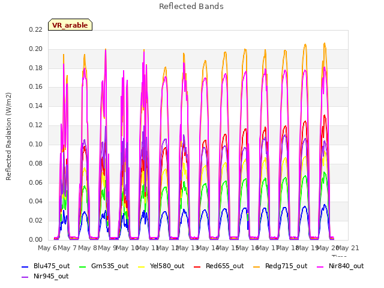384x288 pixels.
Task: Click the Yel580_out legend label
Action: tap(167, 266)
